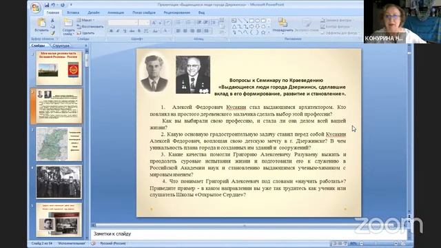
Task: Select slide 1 thumbnail with red title
Action: (x=59, y=68)
